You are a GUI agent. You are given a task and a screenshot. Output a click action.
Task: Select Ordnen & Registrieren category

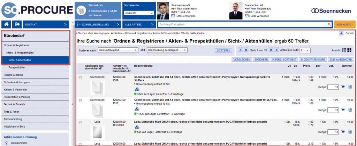[35, 45]
